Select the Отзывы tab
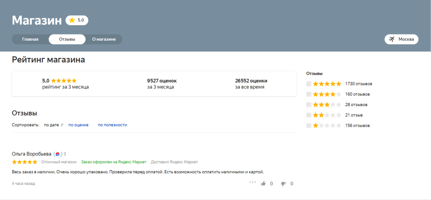The image size is (431, 200). [67, 39]
